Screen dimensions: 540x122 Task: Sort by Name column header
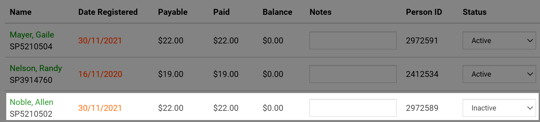(21, 12)
